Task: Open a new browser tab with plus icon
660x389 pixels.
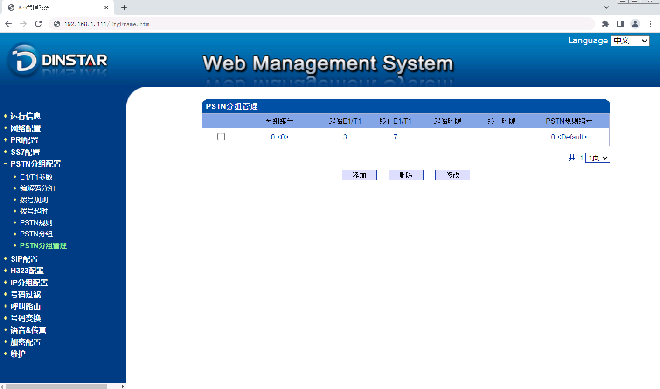Action: [x=124, y=7]
